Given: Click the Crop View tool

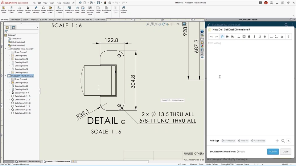Looking at the screenshot, I should coord(83,10).
